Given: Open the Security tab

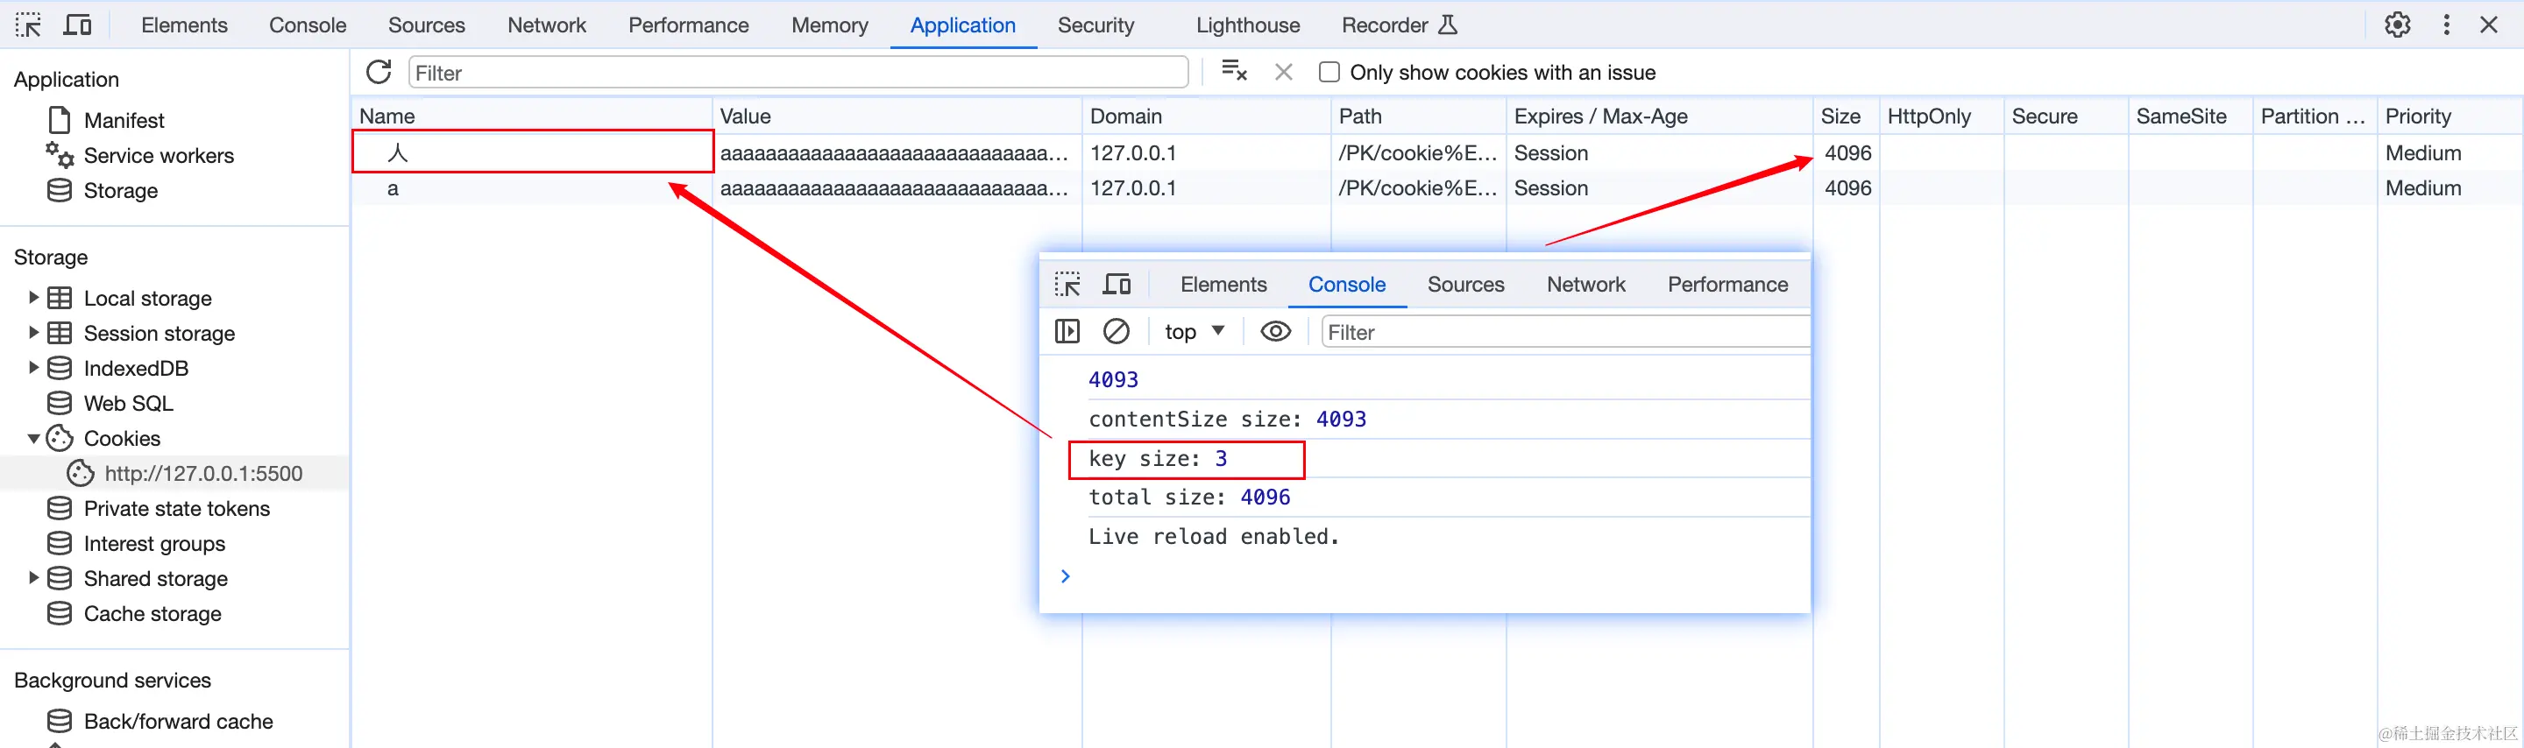Looking at the screenshot, I should [x=1095, y=25].
